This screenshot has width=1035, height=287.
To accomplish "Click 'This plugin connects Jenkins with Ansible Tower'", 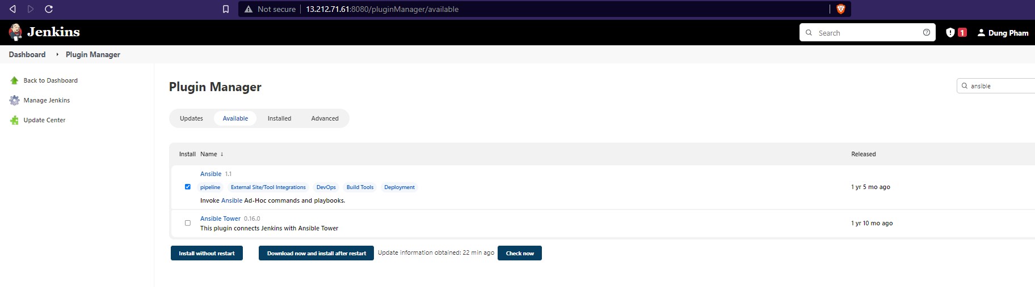I will tap(269, 228).
